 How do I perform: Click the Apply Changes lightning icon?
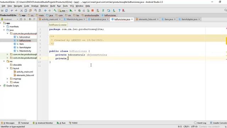[x=75, y=10]
